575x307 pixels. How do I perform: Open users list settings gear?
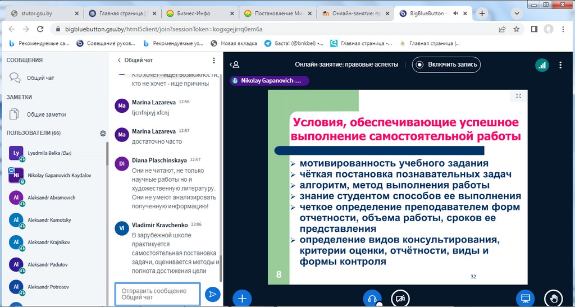pyautogui.click(x=103, y=133)
